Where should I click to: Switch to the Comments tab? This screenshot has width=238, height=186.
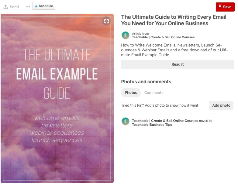(154, 93)
